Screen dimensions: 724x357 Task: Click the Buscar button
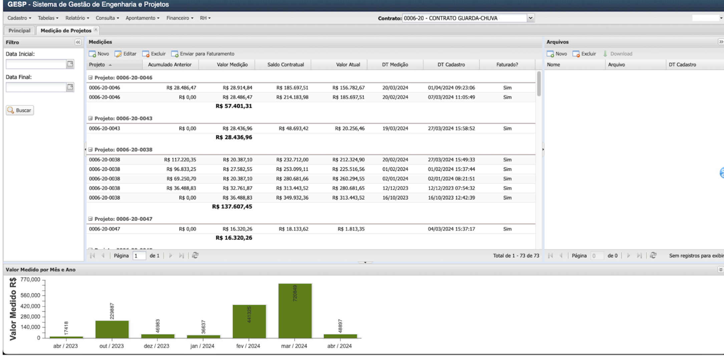(x=20, y=110)
